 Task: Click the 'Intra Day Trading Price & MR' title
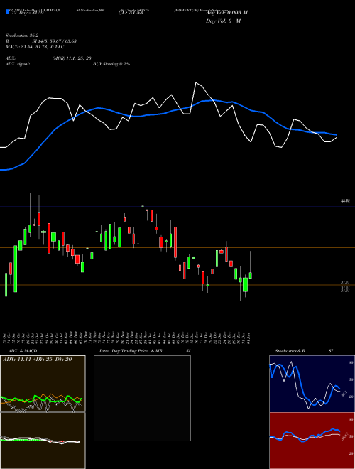[131, 351]
